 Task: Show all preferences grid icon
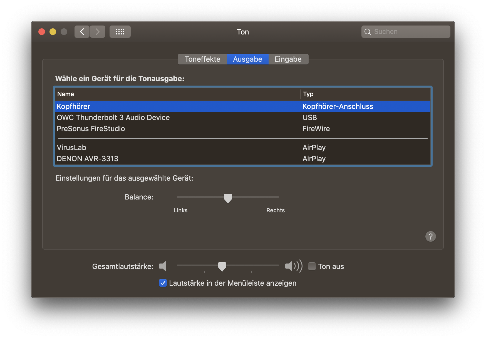(x=120, y=32)
